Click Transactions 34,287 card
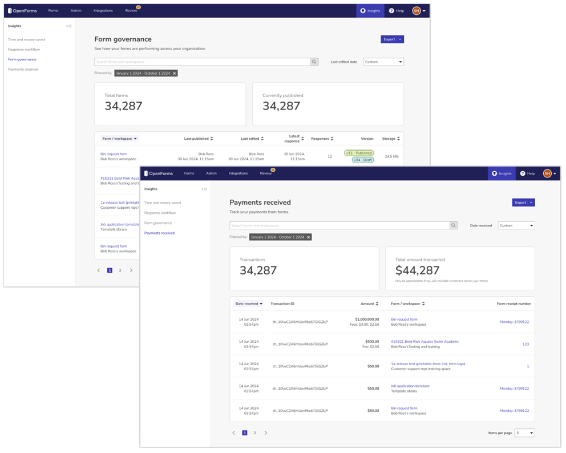566x453 pixels. pos(304,269)
